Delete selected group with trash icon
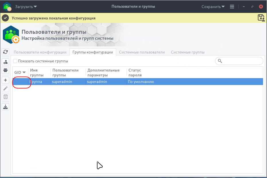 [5, 97]
